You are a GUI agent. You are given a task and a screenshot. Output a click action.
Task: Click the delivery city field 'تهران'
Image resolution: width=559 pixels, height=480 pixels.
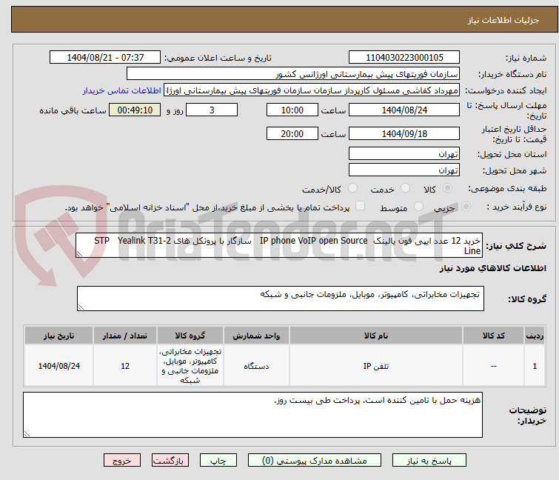(404, 170)
